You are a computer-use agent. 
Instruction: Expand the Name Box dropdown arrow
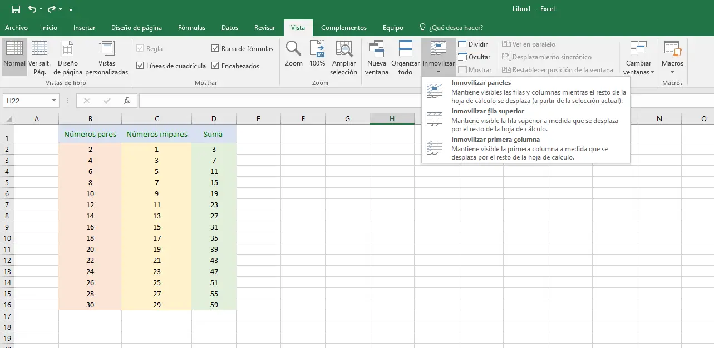click(53, 101)
